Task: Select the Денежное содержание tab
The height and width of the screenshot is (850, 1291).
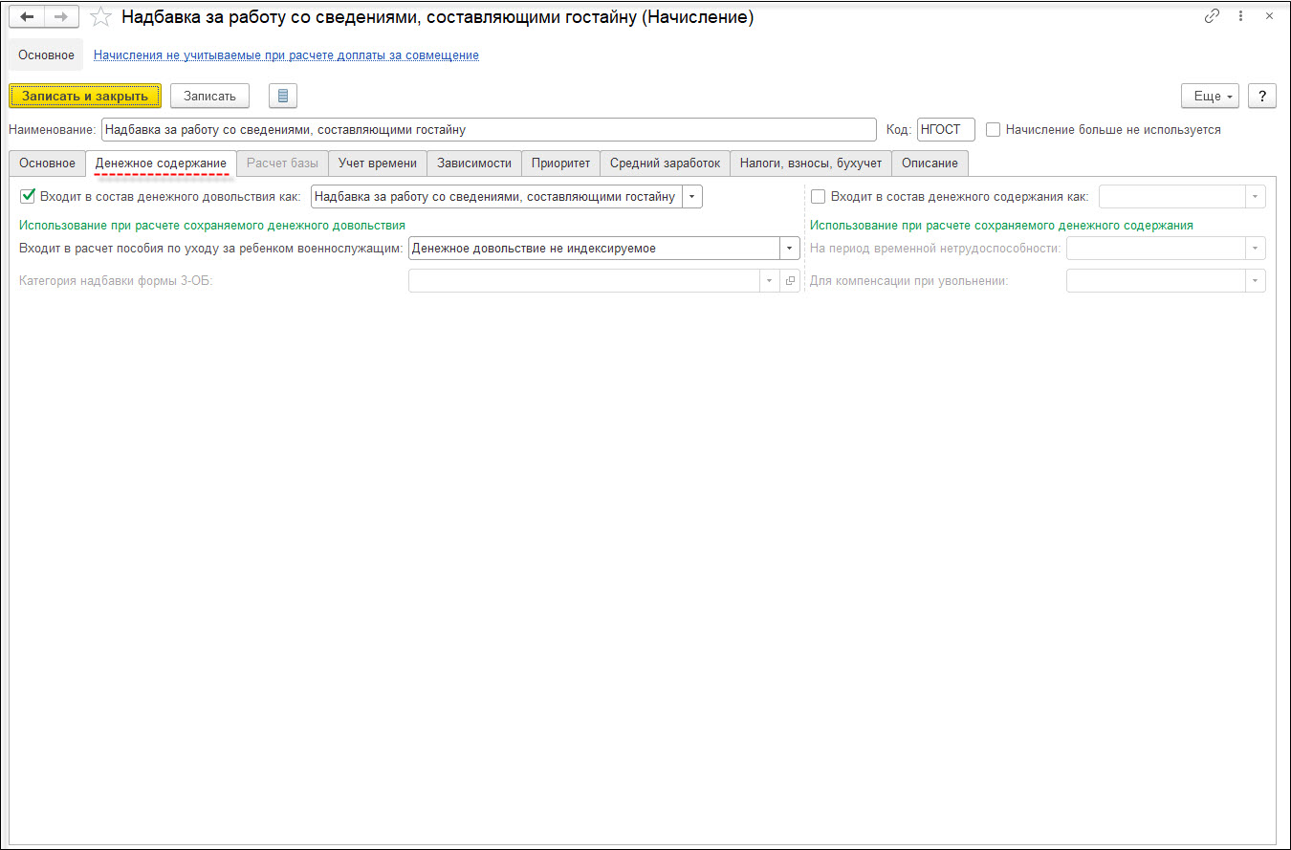Action: click(161, 163)
